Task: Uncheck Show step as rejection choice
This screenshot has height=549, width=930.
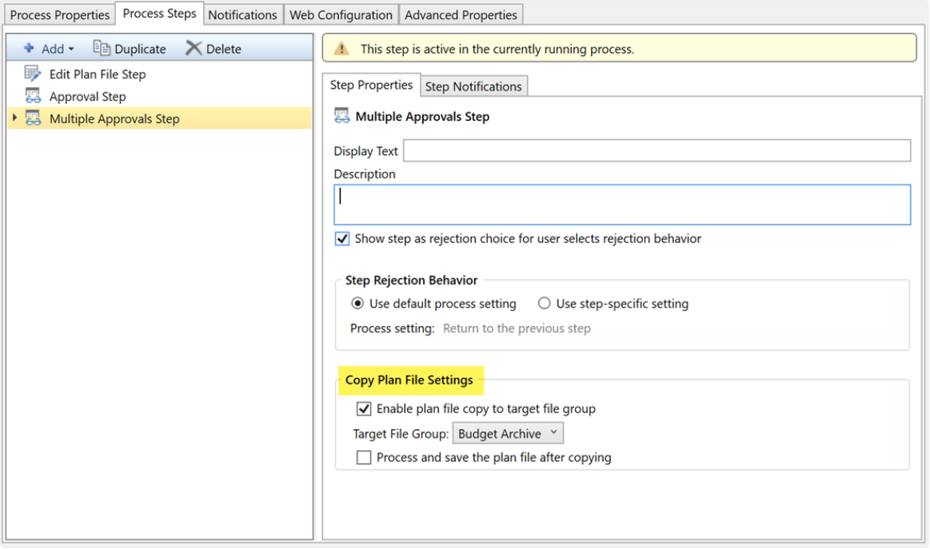Action: coord(342,239)
